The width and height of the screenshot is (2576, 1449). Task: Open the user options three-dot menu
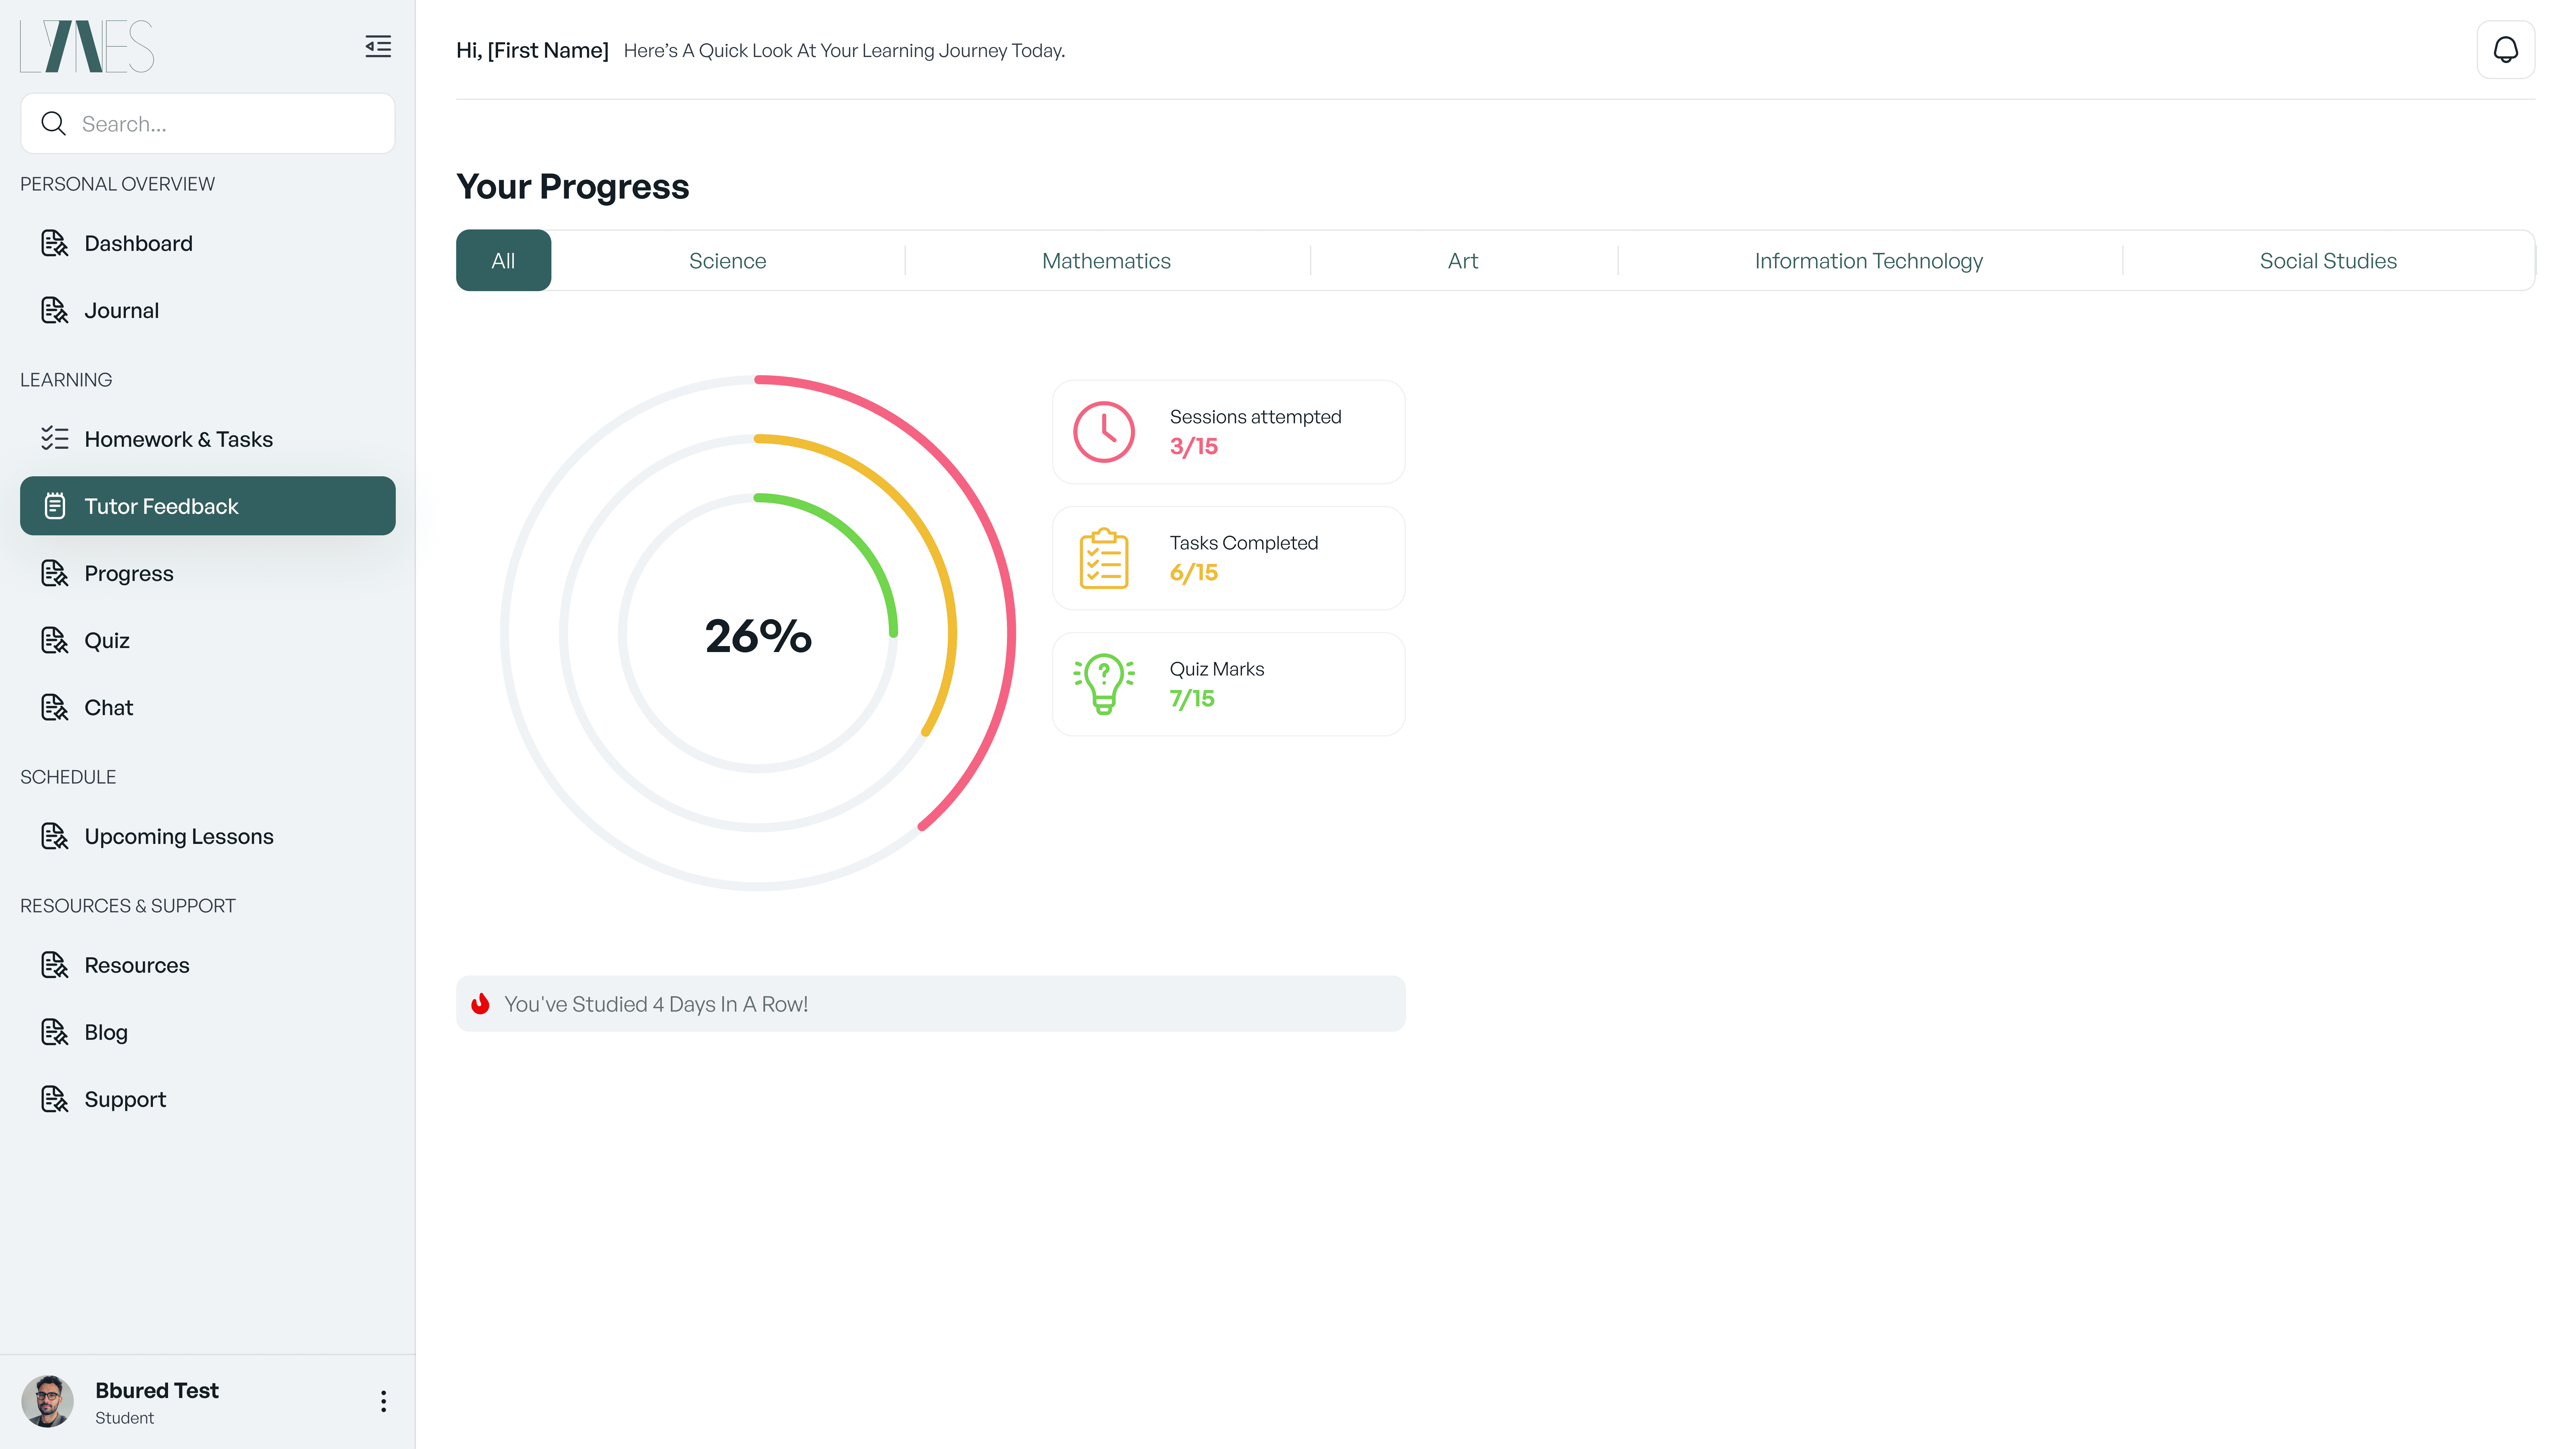coord(383,1401)
